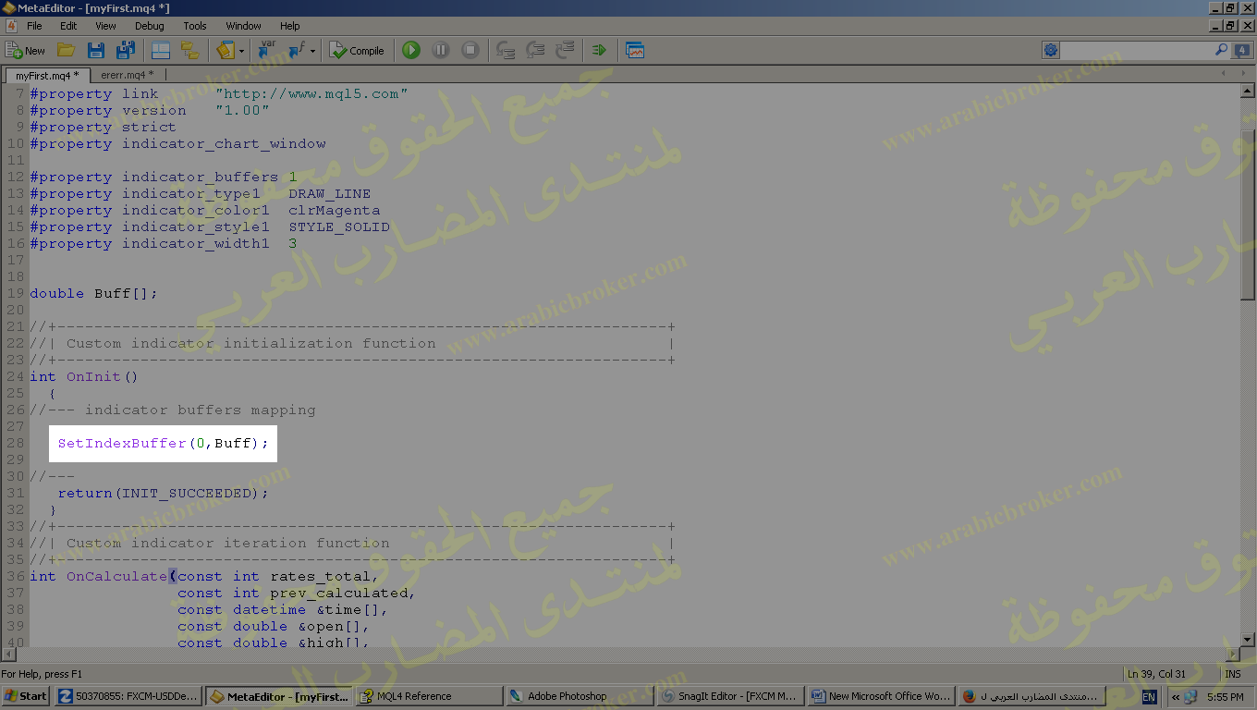Click the magnifier search icon
Screen dimensions: 1257x710
click(1221, 50)
